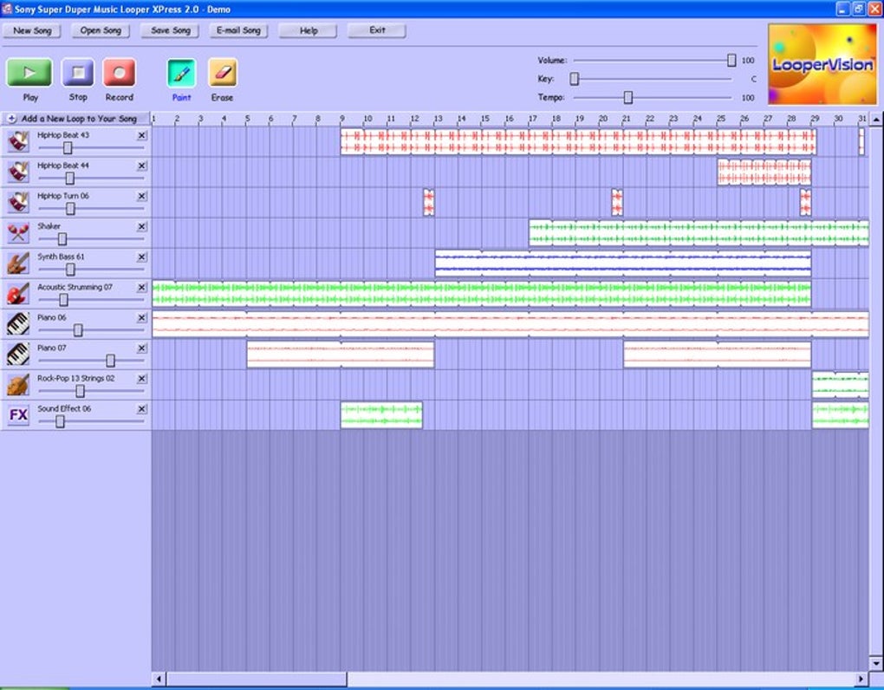
Task: Click the Sound Effect 06 clip at measure 9
Action: (x=381, y=415)
